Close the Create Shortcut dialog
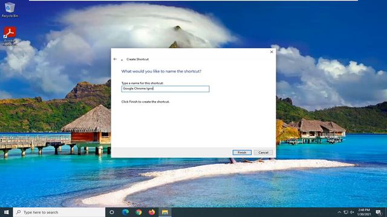 pyautogui.click(x=272, y=52)
